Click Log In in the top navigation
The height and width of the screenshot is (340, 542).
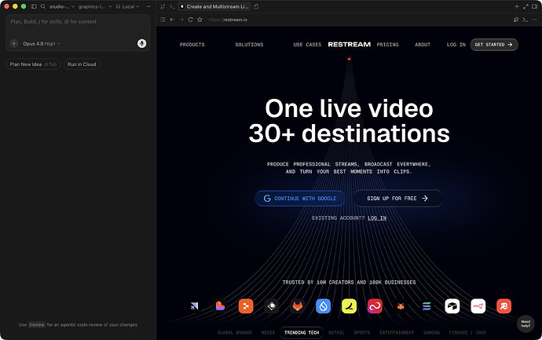pos(456,45)
